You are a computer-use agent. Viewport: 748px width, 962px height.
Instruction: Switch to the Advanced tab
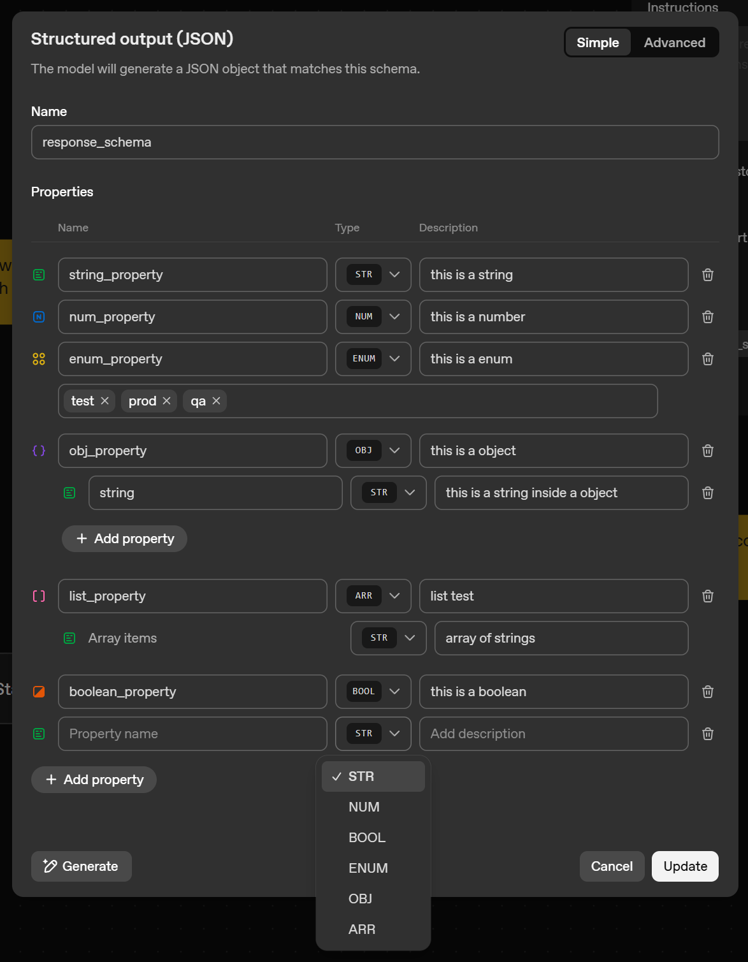pos(674,42)
